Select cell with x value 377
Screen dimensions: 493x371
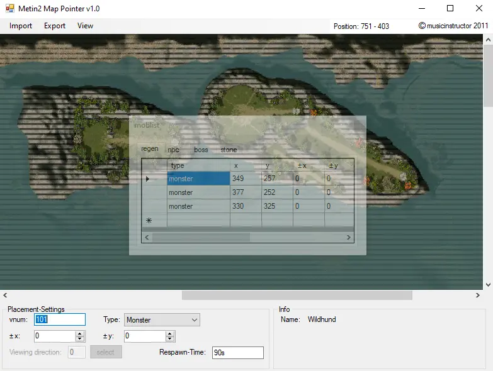[246, 192]
